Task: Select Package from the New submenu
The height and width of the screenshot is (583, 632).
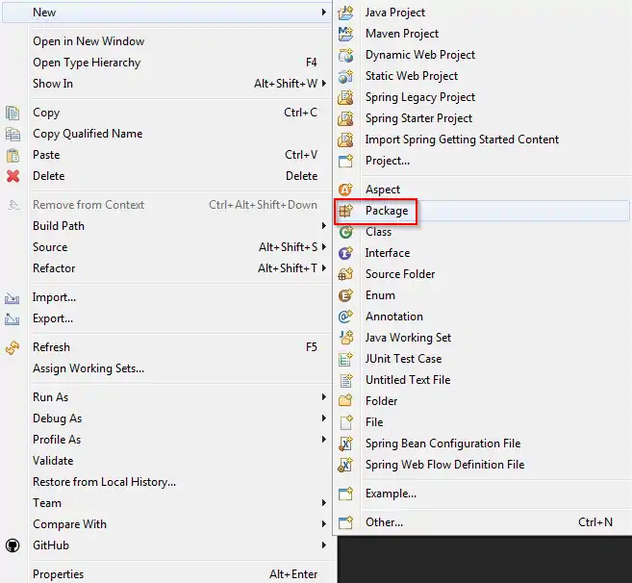Action: [x=387, y=211]
